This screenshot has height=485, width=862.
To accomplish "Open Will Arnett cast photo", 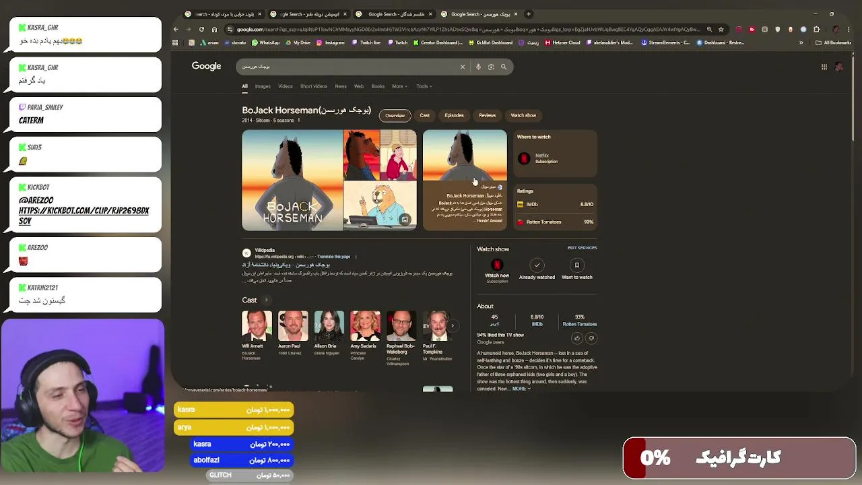I will click(257, 325).
